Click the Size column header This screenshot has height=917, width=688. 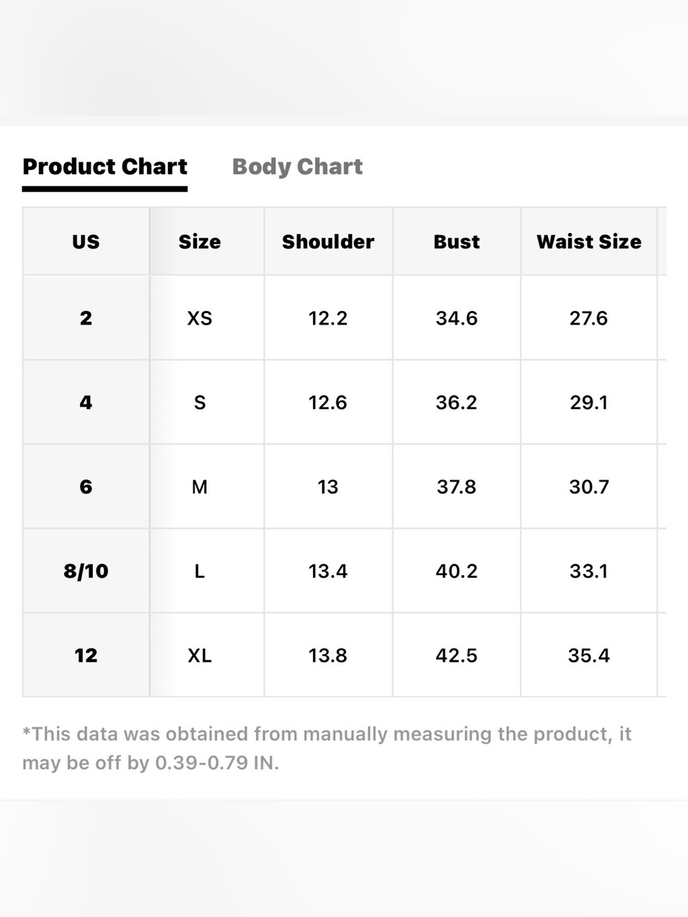(x=200, y=241)
